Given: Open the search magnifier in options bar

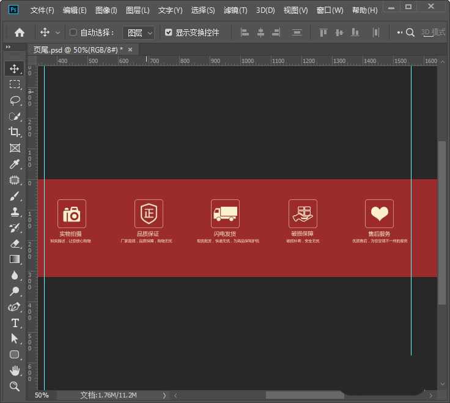Looking at the screenshot, I should click(x=410, y=32).
